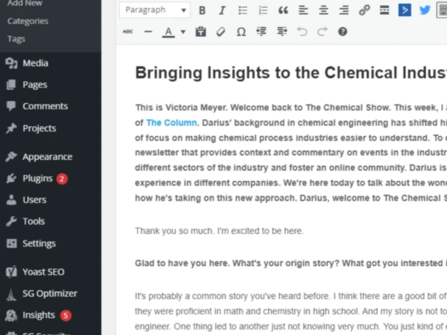Open the special character Omega picker
The image size is (447, 335).
241,32
